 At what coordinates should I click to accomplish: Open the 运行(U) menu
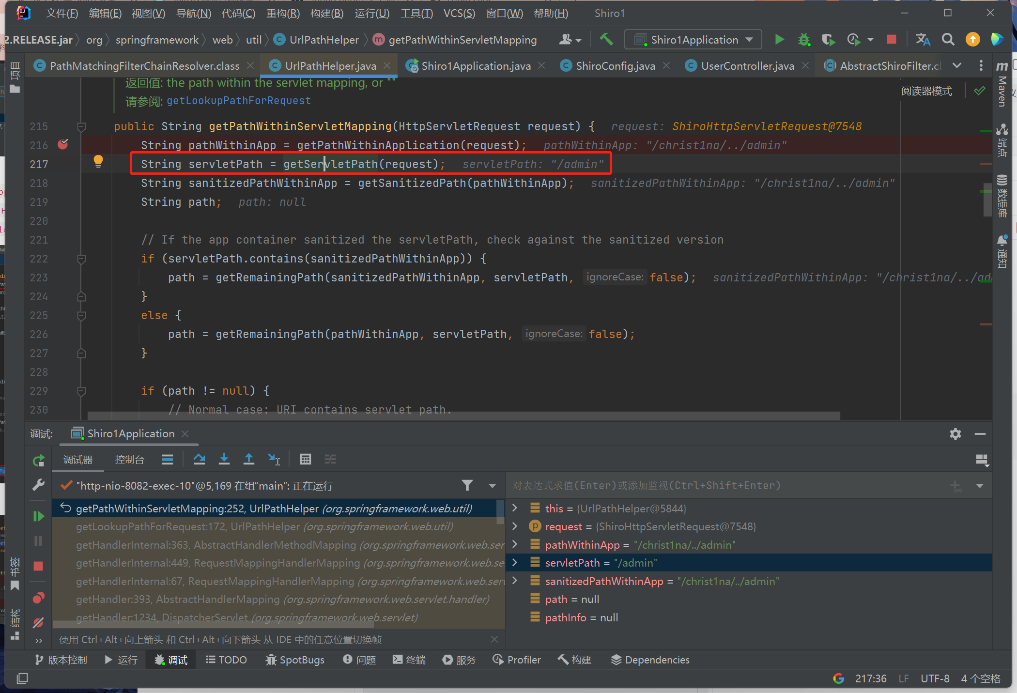coord(371,13)
